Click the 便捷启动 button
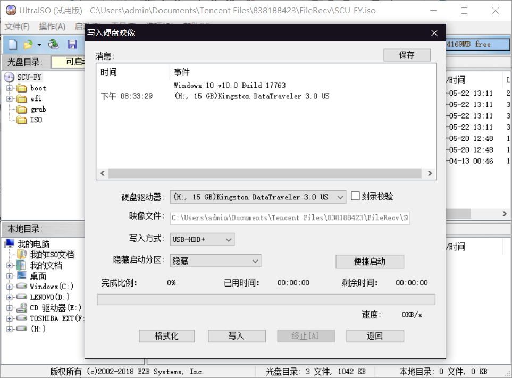The width and height of the screenshot is (512, 378). [370, 262]
